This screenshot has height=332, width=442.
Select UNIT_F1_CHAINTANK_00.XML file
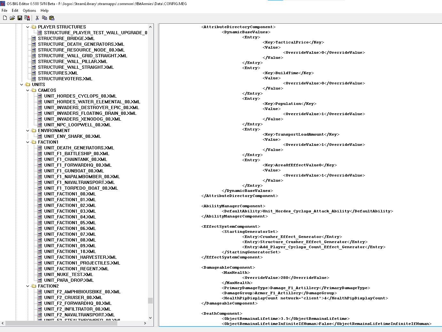(x=75, y=159)
